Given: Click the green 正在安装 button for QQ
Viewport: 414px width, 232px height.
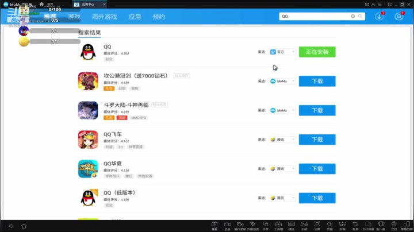Looking at the screenshot, I should [317, 52].
